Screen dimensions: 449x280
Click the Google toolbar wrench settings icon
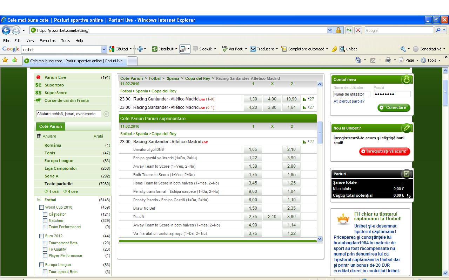tap(403, 49)
